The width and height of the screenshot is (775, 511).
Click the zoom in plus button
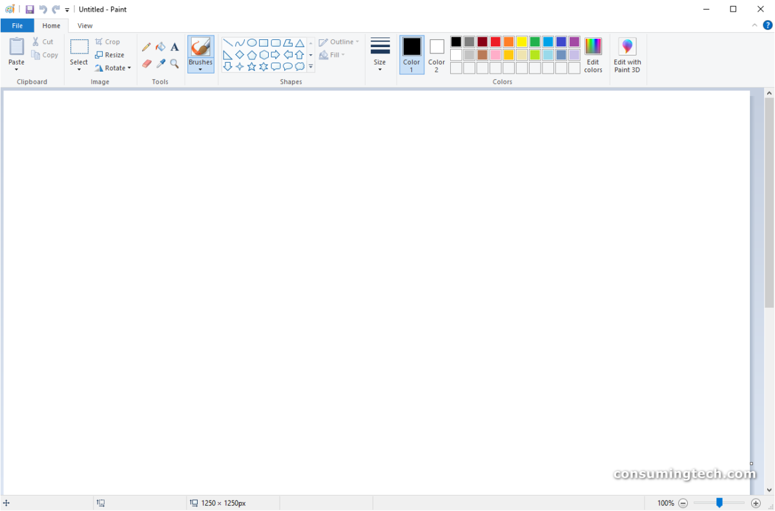pyautogui.click(x=756, y=503)
